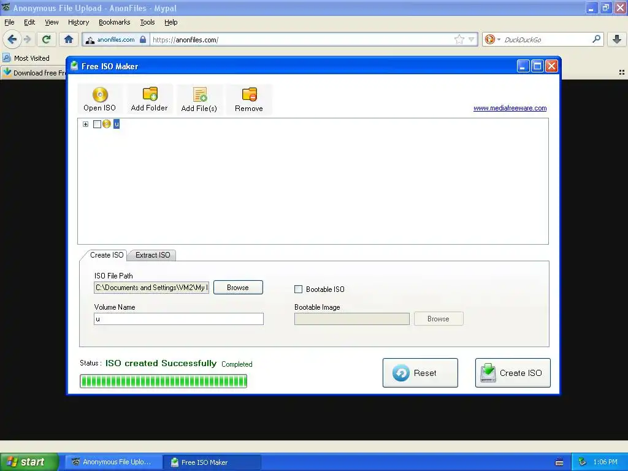Click the Windows start button

(29, 462)
